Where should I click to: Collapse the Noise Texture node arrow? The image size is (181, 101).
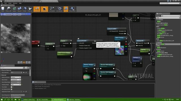click(x=126, y=39)
